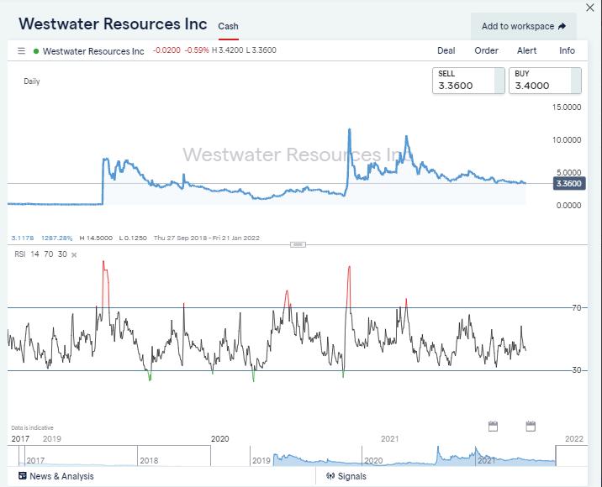Click the RSI 70 overbought level label

(x=577, y=307)
